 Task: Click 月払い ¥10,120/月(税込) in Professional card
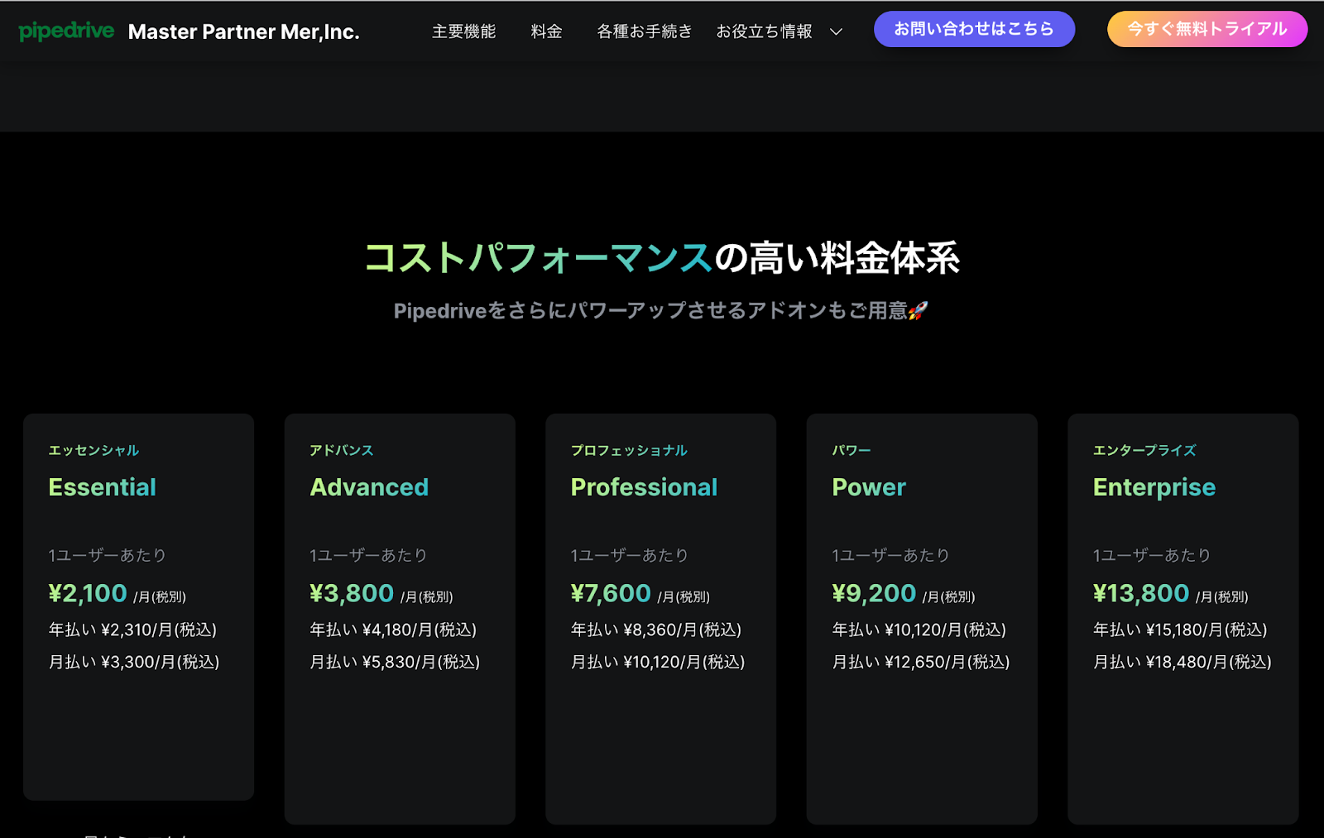[x=658, y=662]
